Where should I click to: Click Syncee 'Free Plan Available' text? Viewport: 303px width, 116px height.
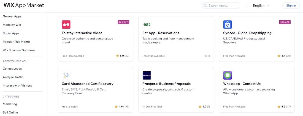(x=234, y=56)
